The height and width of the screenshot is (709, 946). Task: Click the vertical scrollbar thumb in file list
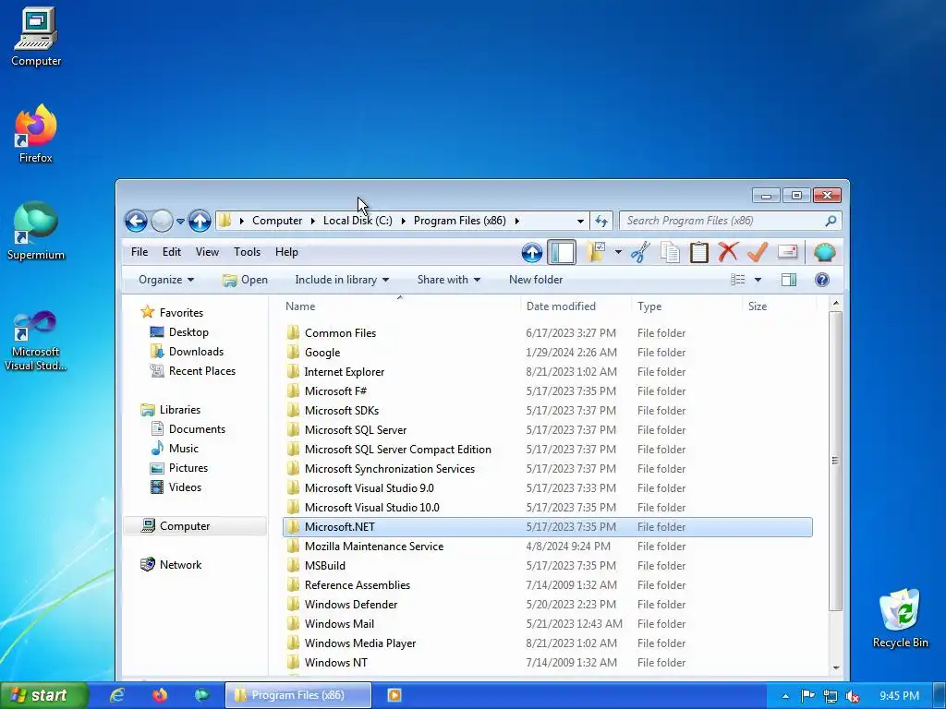tap(835, 462)
